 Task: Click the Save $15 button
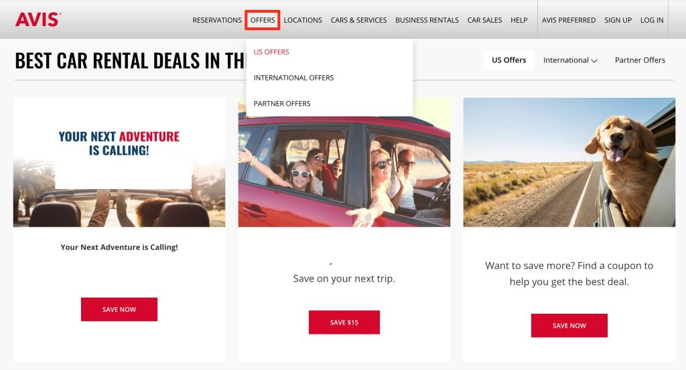(x=344, y=322)
